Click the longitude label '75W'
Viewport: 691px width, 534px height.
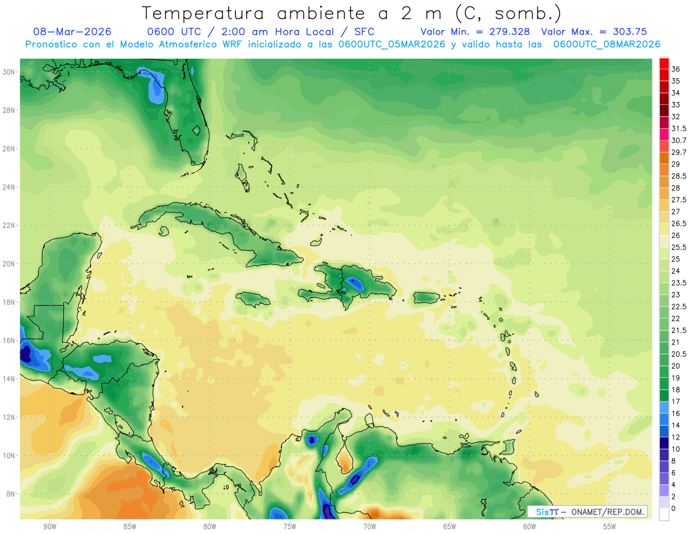290,527
